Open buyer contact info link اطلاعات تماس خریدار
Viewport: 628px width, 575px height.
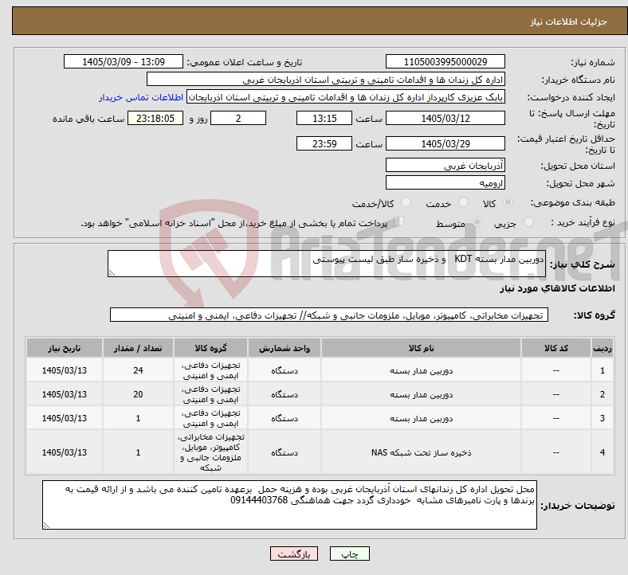[141, 97]
